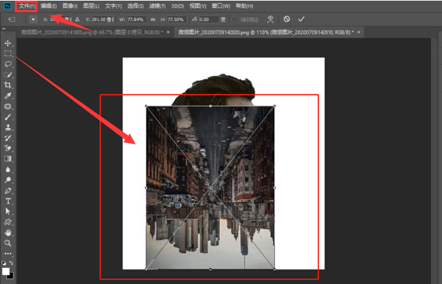
Task: Select the Crop tool
Action: point(8,85)
